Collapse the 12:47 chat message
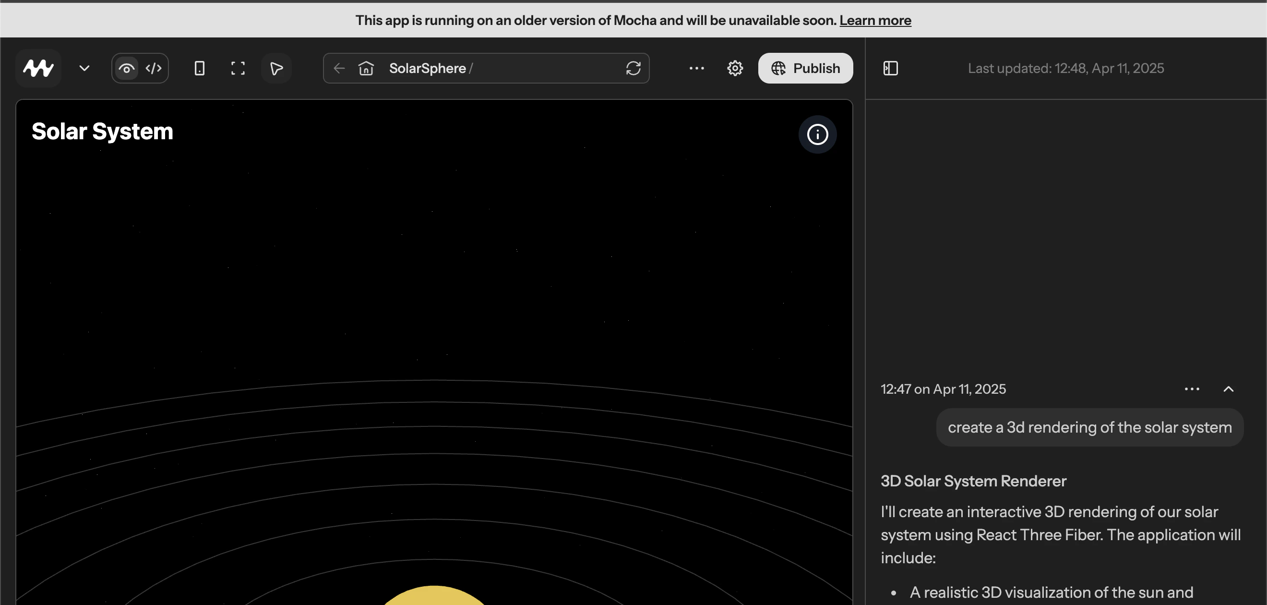Image resolution: width=1267 pixels, height=605 pixels. click(x=1228, y=389)
